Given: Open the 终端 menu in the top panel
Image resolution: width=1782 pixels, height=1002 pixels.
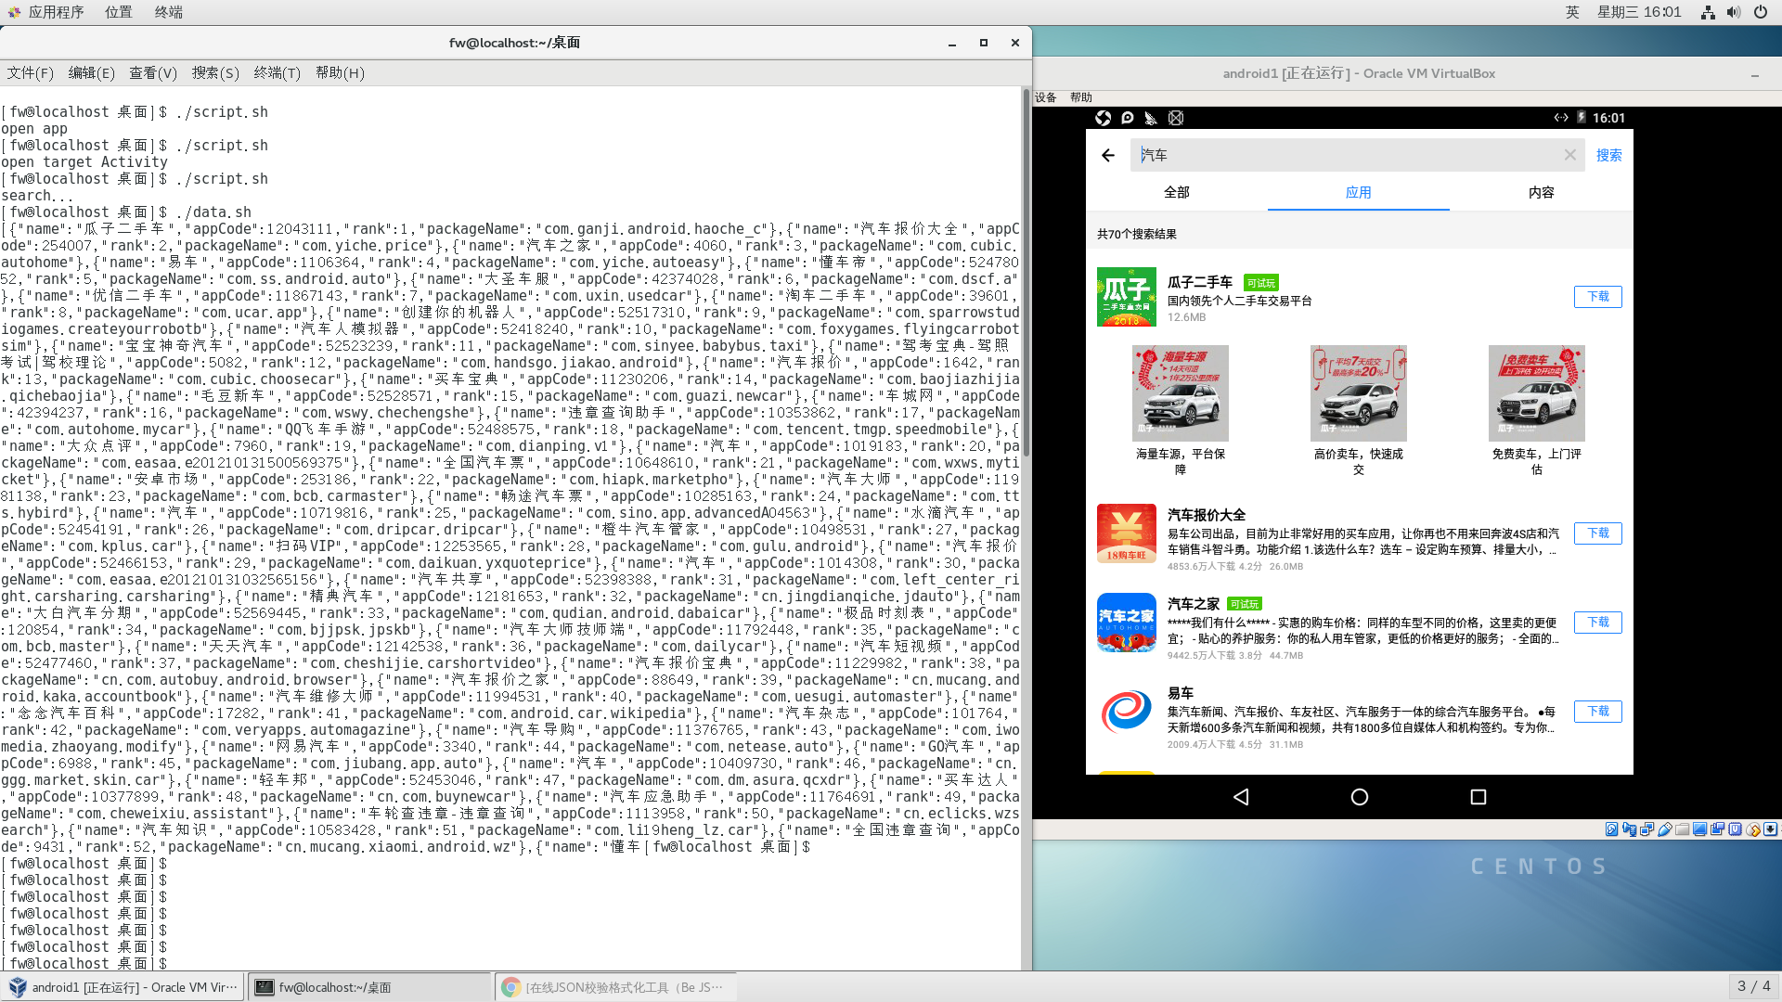Looking at the screenshot, I should pyautogui.click(x=169, y=12).
